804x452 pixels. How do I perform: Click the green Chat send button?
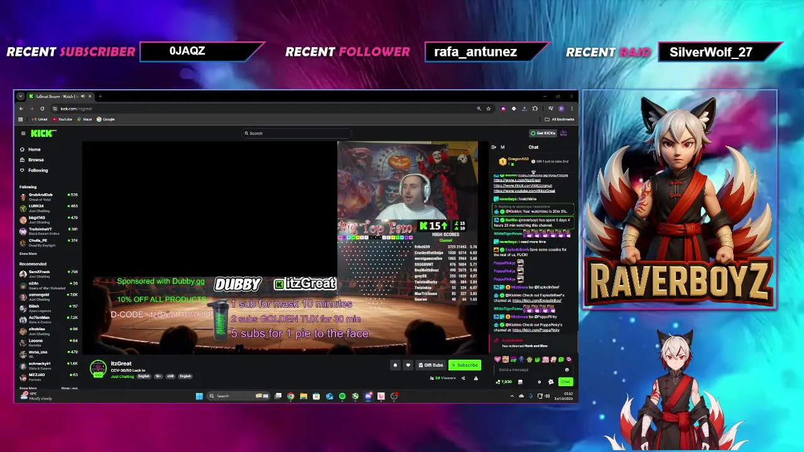click(x=565, y=382)
